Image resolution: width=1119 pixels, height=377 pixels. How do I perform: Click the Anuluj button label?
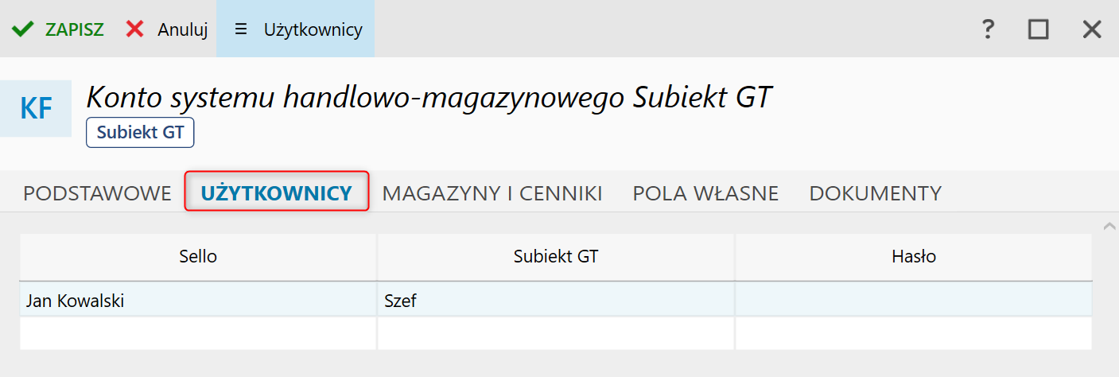tap(182, 29)
